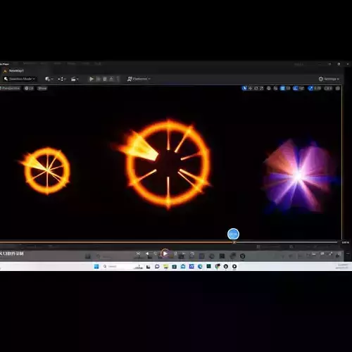Start Play in Editor with green arrow
This screenshot has height=352, width=352.
tap(92, 79)
